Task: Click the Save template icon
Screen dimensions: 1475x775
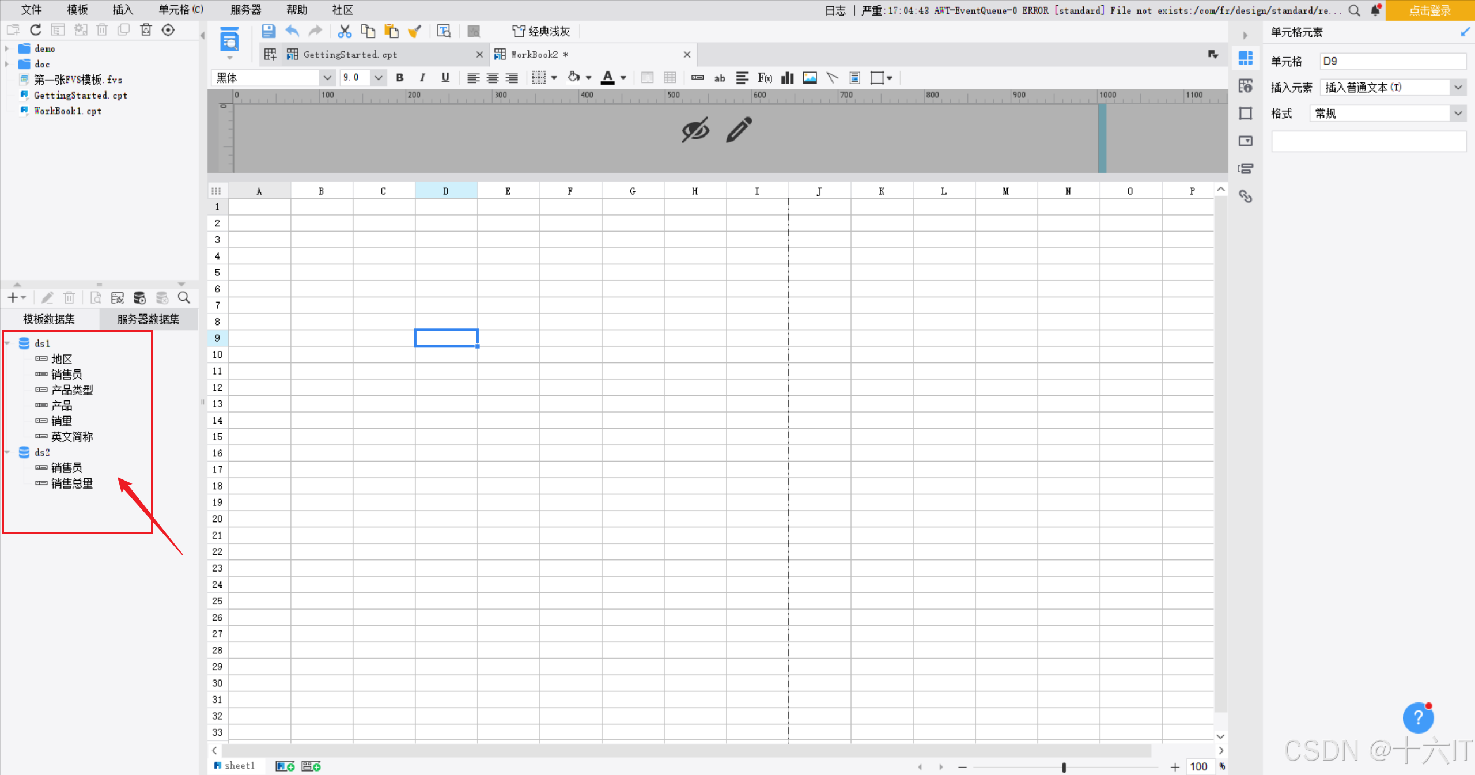Action: tap(268, 31)
